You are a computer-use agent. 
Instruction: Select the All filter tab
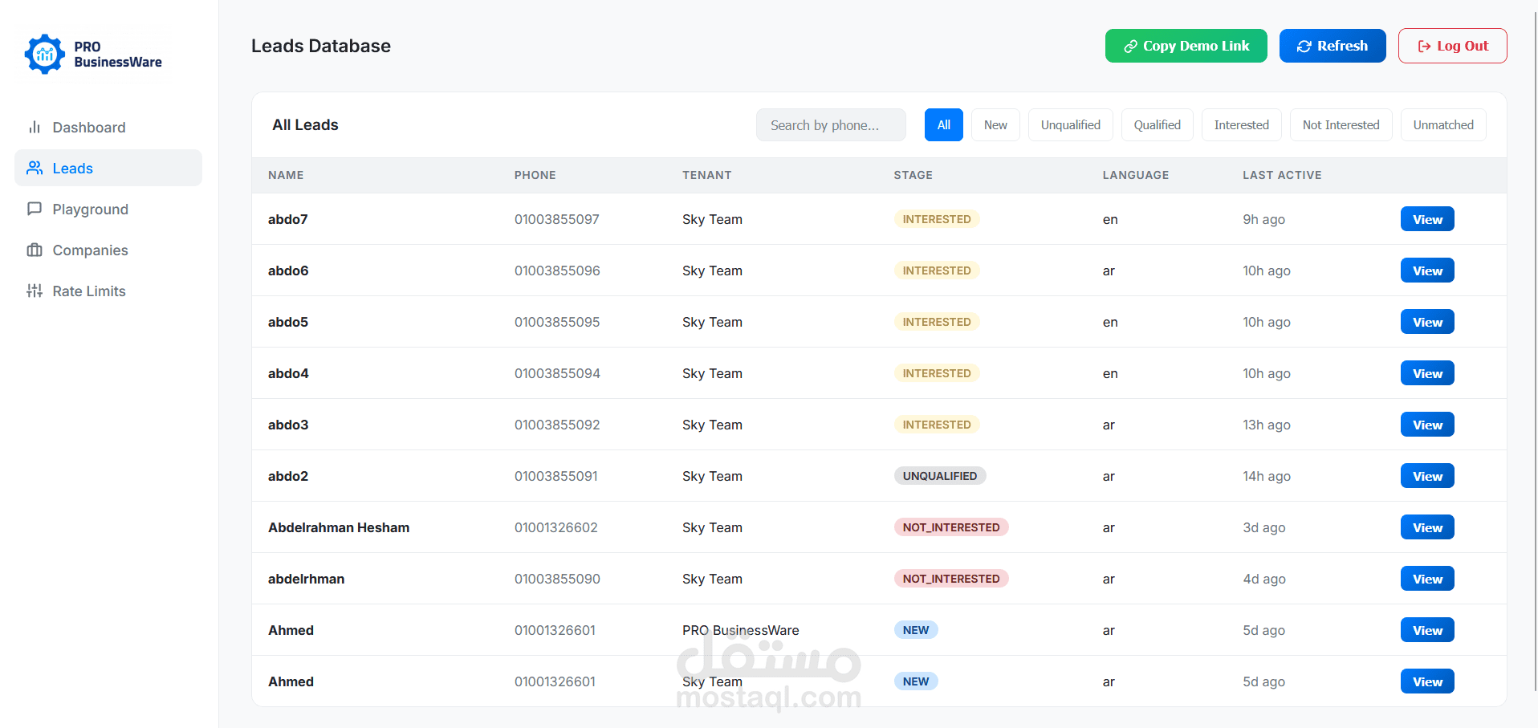tap(944, 124)
